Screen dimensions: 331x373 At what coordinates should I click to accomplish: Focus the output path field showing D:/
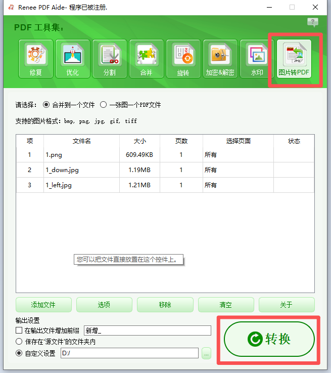click(x=129, y=353)
